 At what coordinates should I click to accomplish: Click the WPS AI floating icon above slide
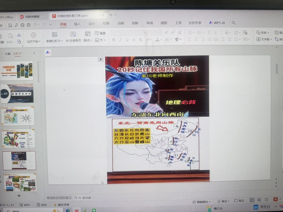point(48,52)
